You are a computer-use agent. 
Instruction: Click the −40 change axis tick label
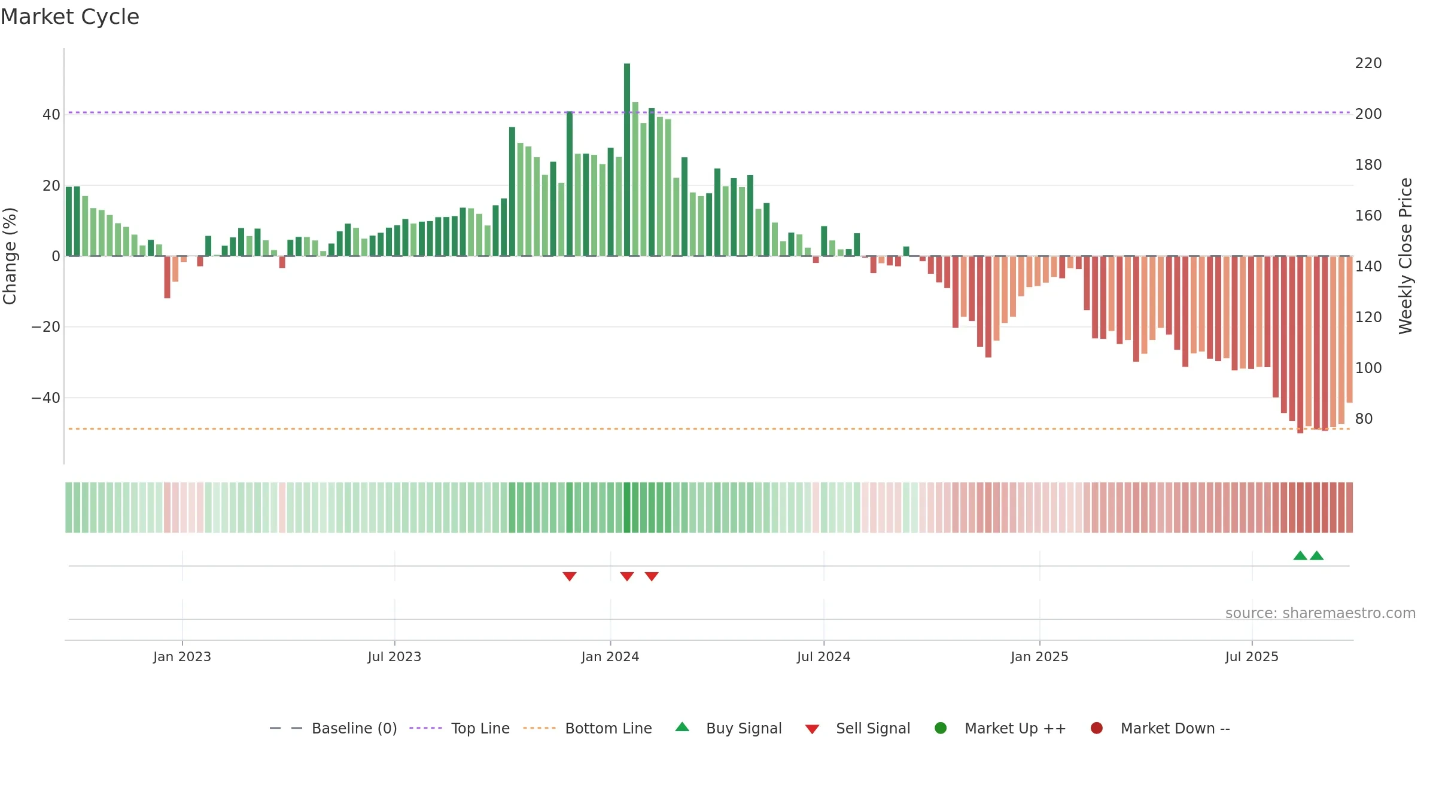46,398
